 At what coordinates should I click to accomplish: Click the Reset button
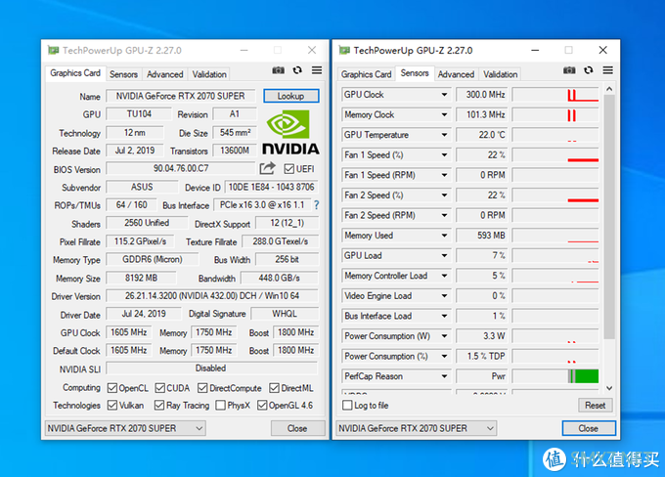click(595, 406)
